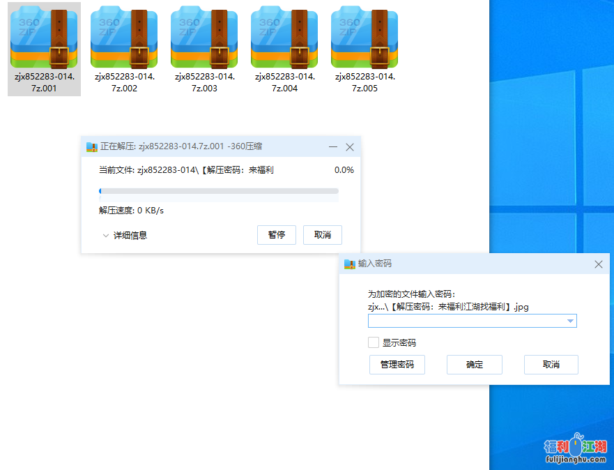614x470 pixels.
Task: Cancel extraction with the 取消 button
Action: tap(323, 235)
